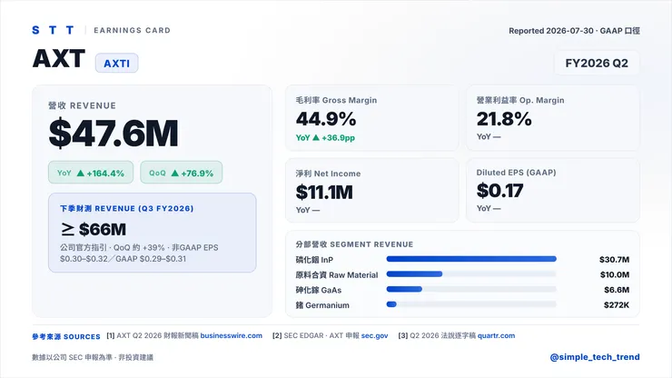Open the quartr.com transcript link
672x378 pixels.
[x=497, y=335]
